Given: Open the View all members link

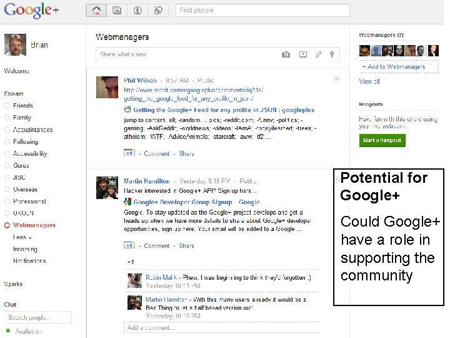Looking at the screenshot, I should tap(369, 81).
